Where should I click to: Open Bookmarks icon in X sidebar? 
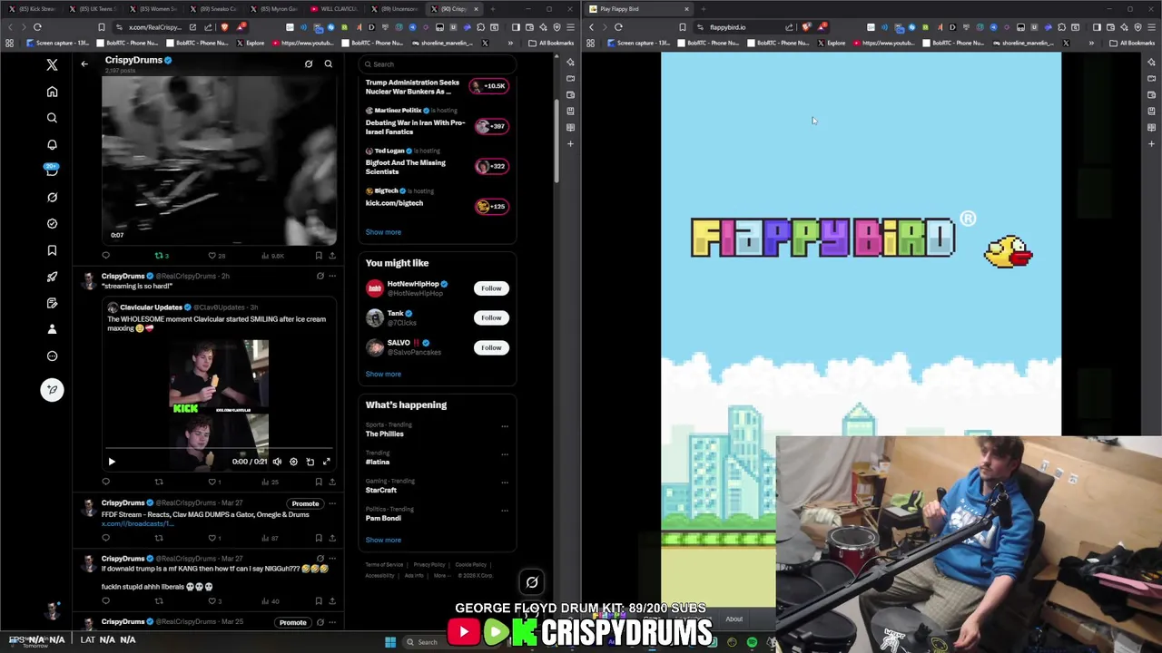[52, 250]
